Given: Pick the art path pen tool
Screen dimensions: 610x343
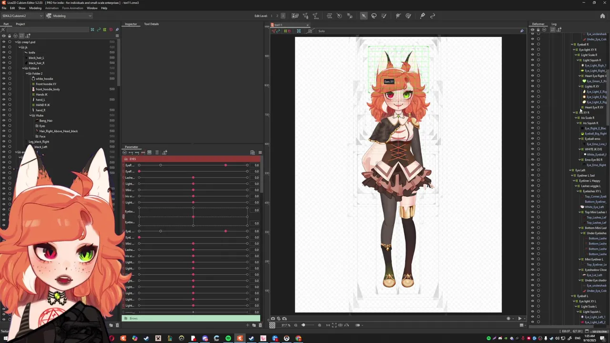Looking at the screenshot, I should tap(422, 16).
